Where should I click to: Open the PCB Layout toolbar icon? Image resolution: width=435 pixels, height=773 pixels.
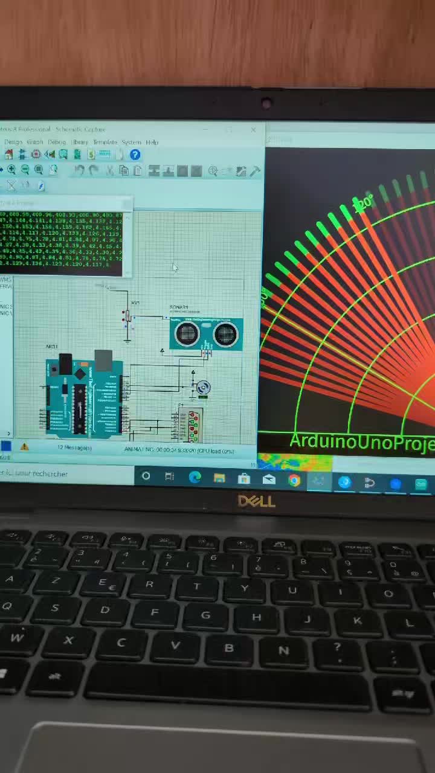click(35, 155)
